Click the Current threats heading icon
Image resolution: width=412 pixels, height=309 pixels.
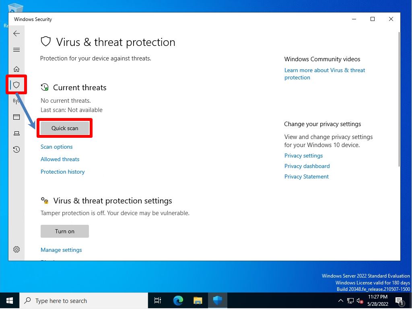click(x=45, y=87)
